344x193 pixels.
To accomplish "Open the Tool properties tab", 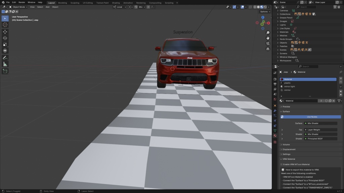I will pyautogui.click(x=275, y=73).
